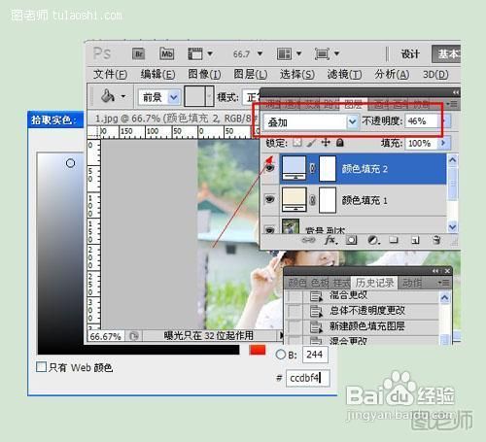Click the B value 244 field
This screenshot has width=486, height=442.
tap(315, 355)
